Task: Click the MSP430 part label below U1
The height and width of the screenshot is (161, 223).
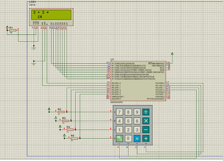Action: tap(117, 102)
